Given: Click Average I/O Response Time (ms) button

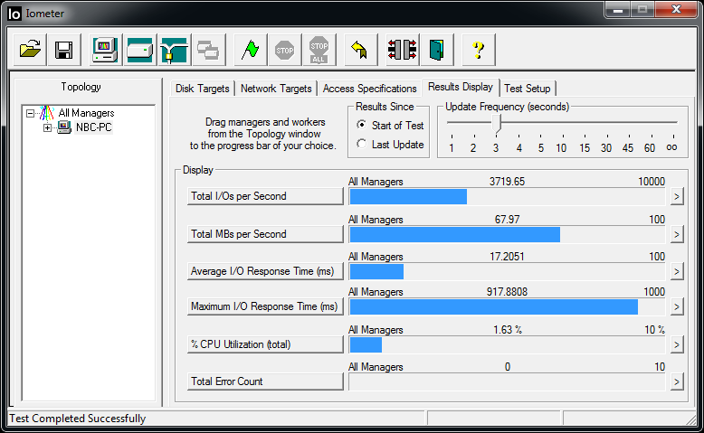Looking at the screenshot, I should (265, 271).
